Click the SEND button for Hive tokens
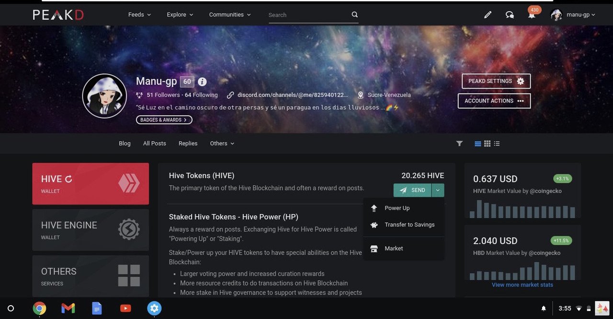 (x=412, y=190)
